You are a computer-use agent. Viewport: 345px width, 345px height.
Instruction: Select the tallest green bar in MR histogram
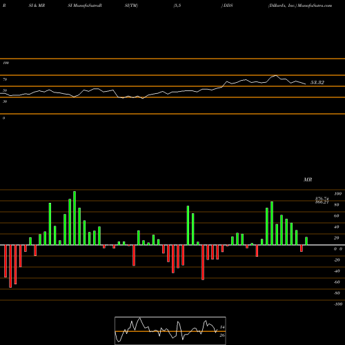[x=75, y=218]
